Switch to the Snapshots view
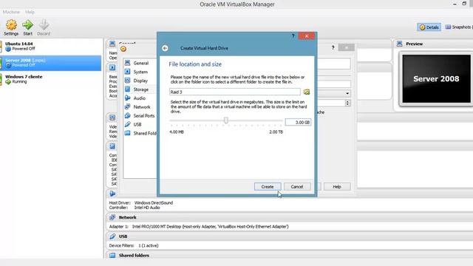Viewport: 473px width, 266px height. tap(458, 27)
